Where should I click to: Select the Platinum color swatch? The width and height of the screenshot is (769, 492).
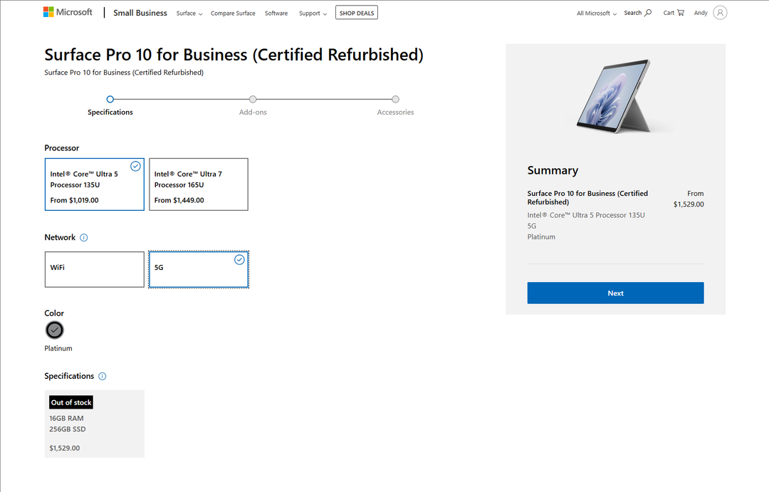click(x=55, y=330)
